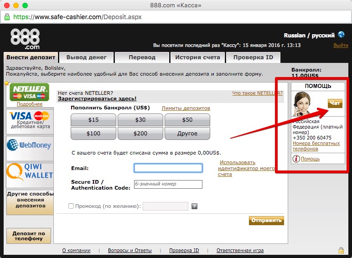Viewport: 352px width, 258px height.
Task: Click the 888.com logo
Action: [x=25, y=39]
